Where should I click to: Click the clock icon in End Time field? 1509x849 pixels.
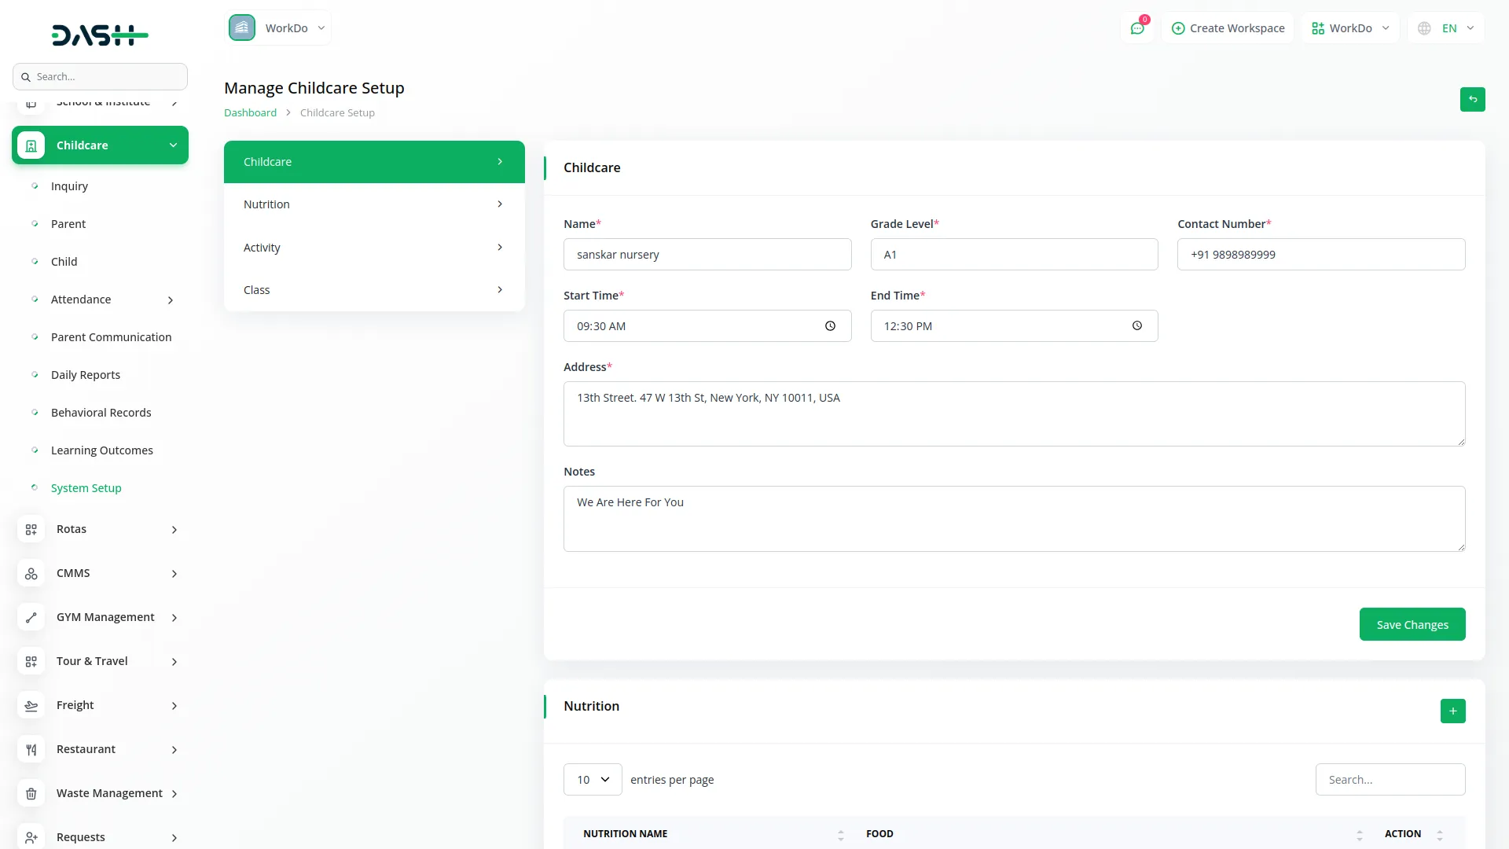point(1136,326)
